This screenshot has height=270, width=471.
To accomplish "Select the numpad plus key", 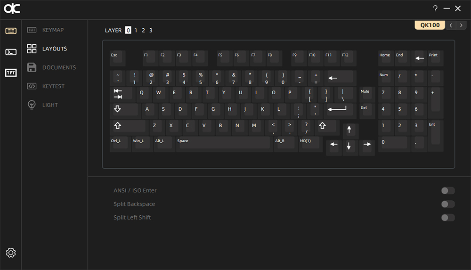I will click(435, 103).
